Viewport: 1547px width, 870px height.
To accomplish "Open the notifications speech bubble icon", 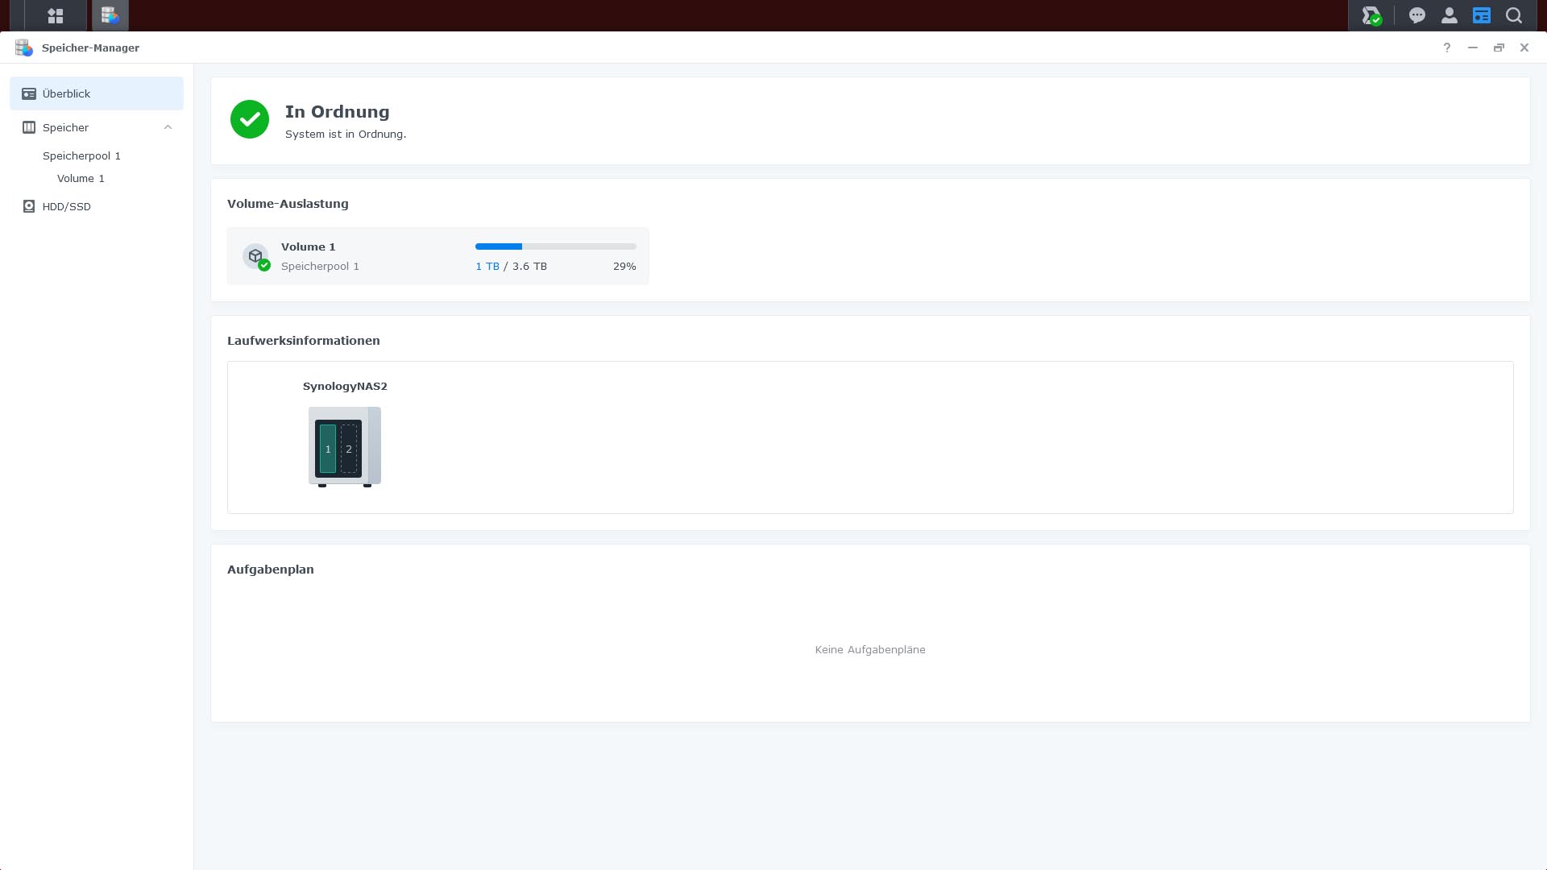I will coord(1416,15).
